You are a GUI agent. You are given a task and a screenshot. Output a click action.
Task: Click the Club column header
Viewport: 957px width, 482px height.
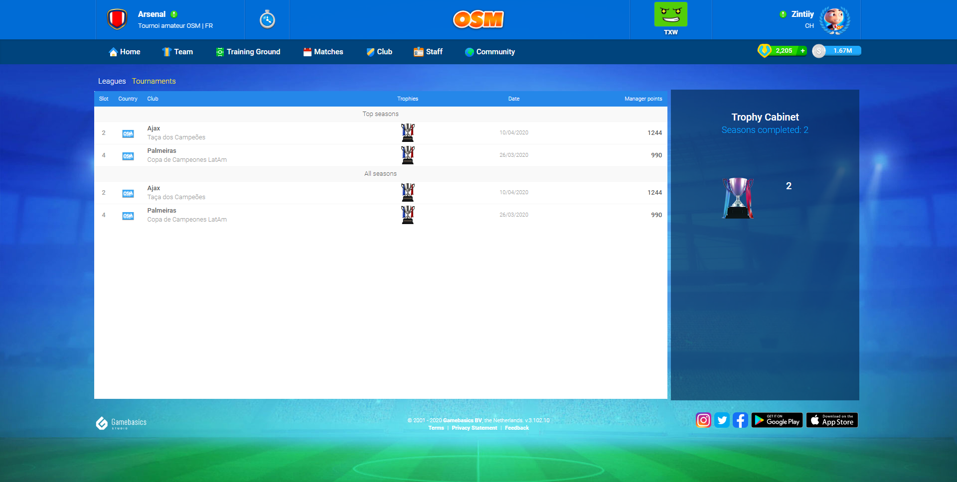pyautogui.click(x=153, y=99)
